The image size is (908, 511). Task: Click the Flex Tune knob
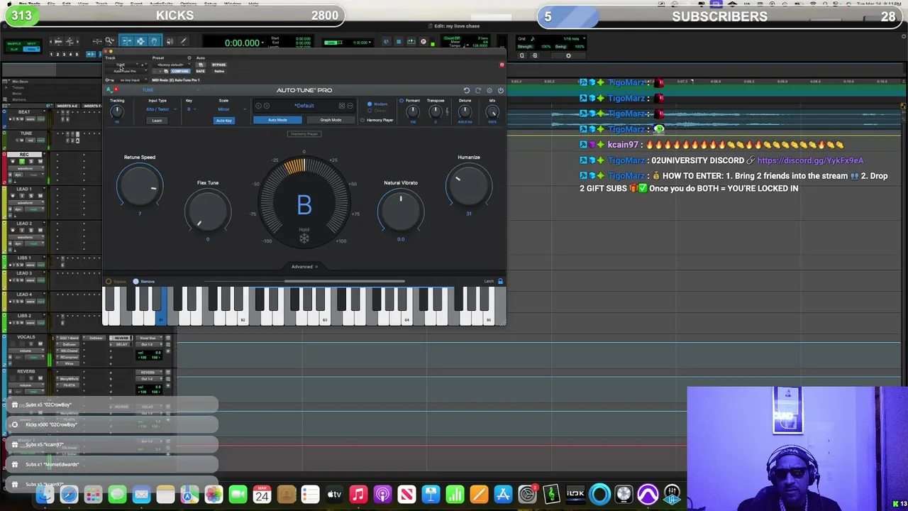(208, 211)
